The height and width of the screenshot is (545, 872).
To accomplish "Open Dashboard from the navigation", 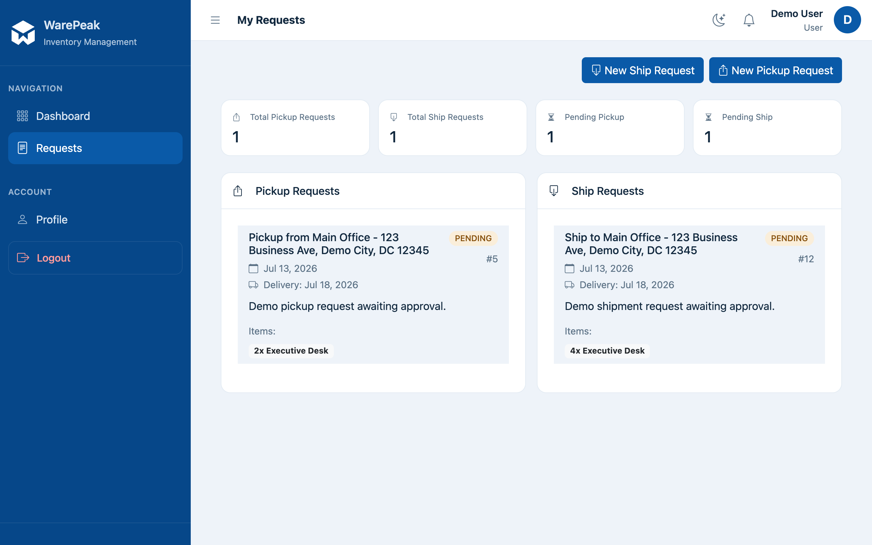I will 95,116.
